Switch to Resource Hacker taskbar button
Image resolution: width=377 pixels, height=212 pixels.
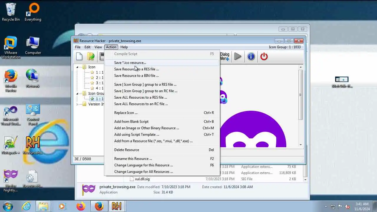click(116, 206)
